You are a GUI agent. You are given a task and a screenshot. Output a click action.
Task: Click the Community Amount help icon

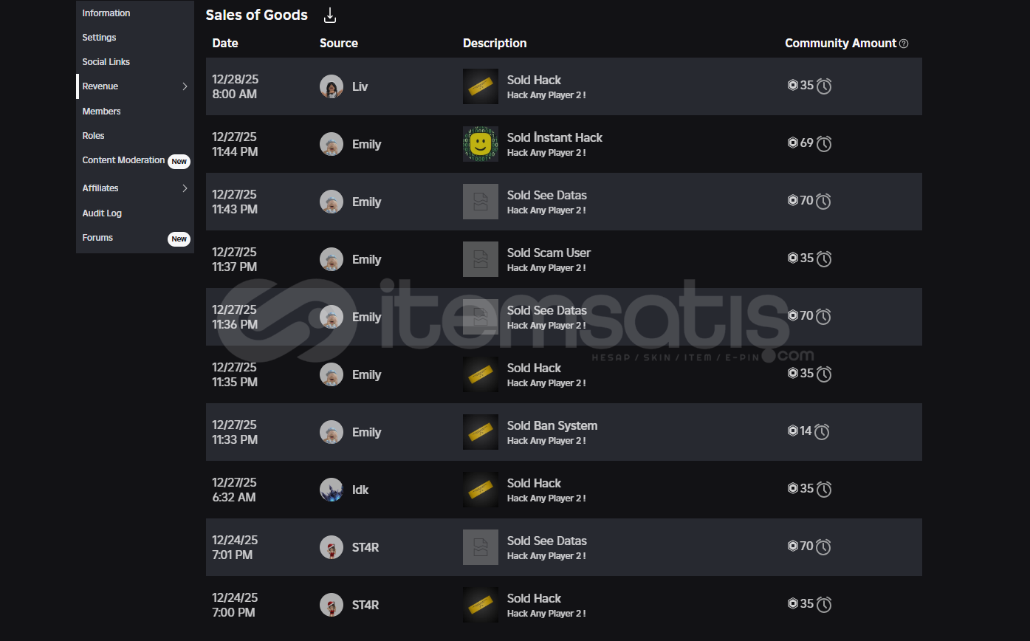click(x=904, y=44)
